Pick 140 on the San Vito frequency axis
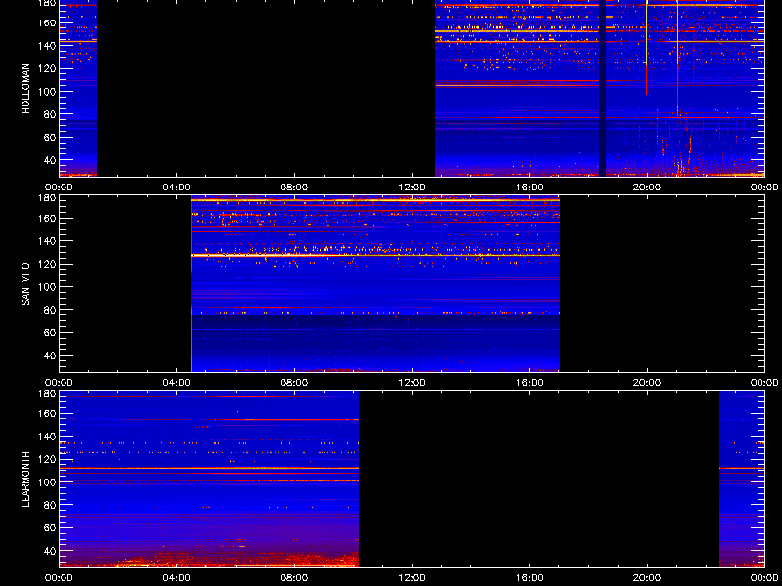782x586 pixels. (47, 241)
